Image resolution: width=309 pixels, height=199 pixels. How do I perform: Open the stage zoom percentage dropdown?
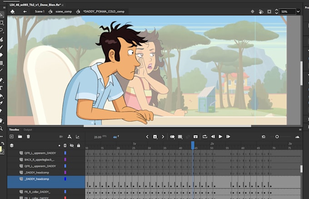[x=298, y=12]
